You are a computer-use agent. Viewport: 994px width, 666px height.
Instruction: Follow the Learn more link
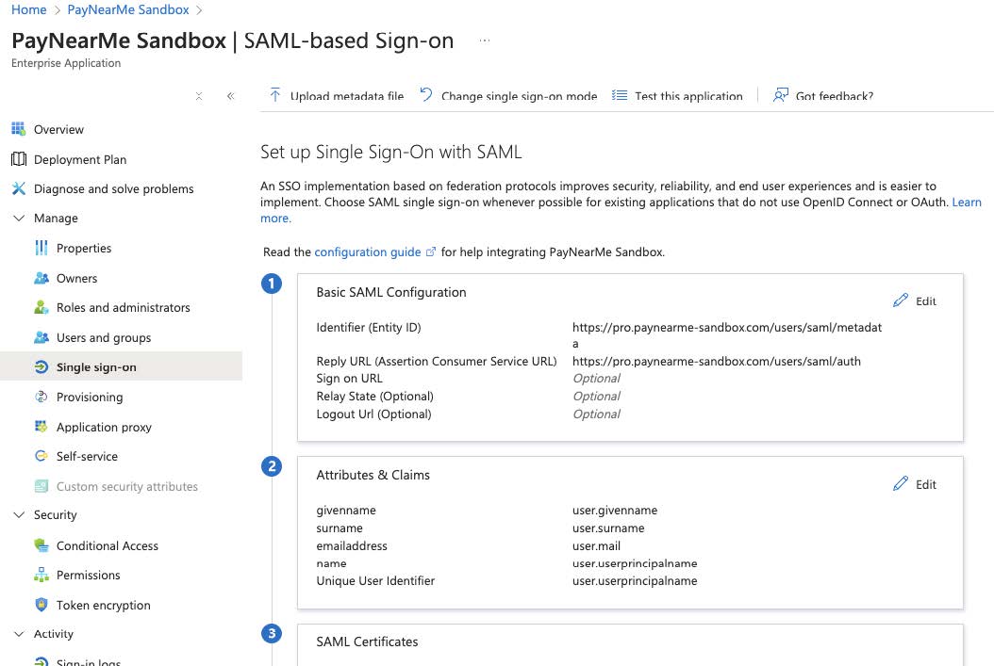click(966, 202)
